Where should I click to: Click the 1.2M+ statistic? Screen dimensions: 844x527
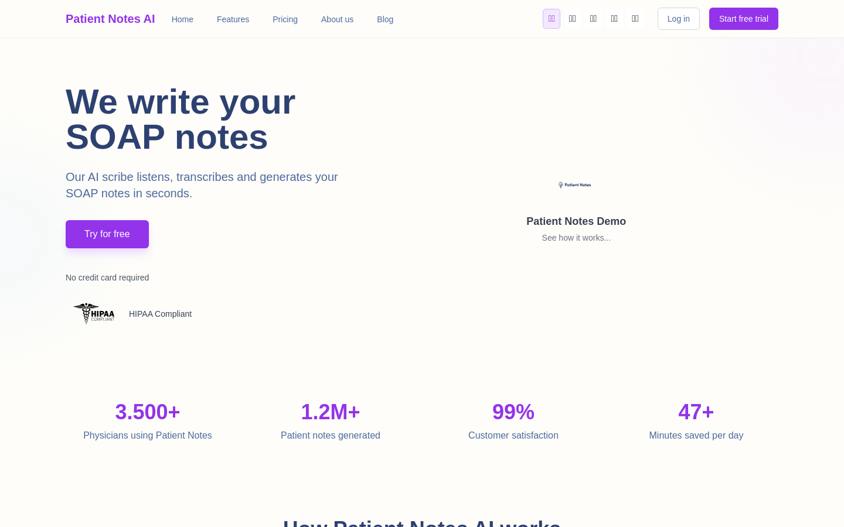pos(331,412)
